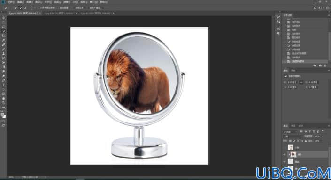Open the File menu
The height and width of the screenshot is (180, 331).
[x=11, y=2]
